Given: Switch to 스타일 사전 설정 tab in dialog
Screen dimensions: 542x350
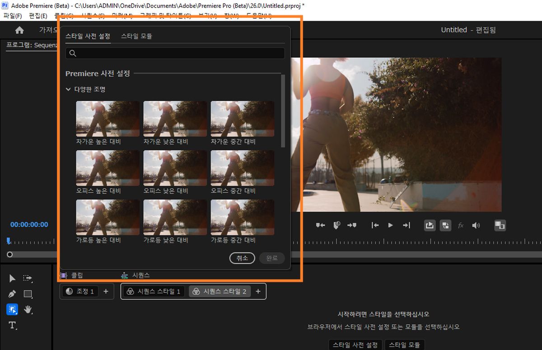Looking at the screenshot, I should (88, 36).
